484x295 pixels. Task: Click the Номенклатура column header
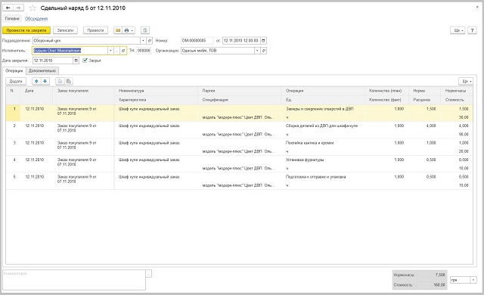point(156,91)
